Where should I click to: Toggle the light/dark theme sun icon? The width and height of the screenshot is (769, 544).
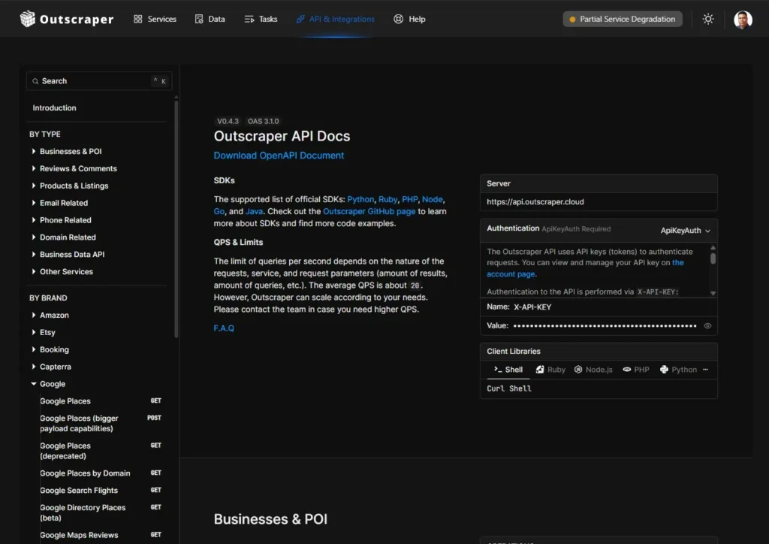tap(707, 19)
